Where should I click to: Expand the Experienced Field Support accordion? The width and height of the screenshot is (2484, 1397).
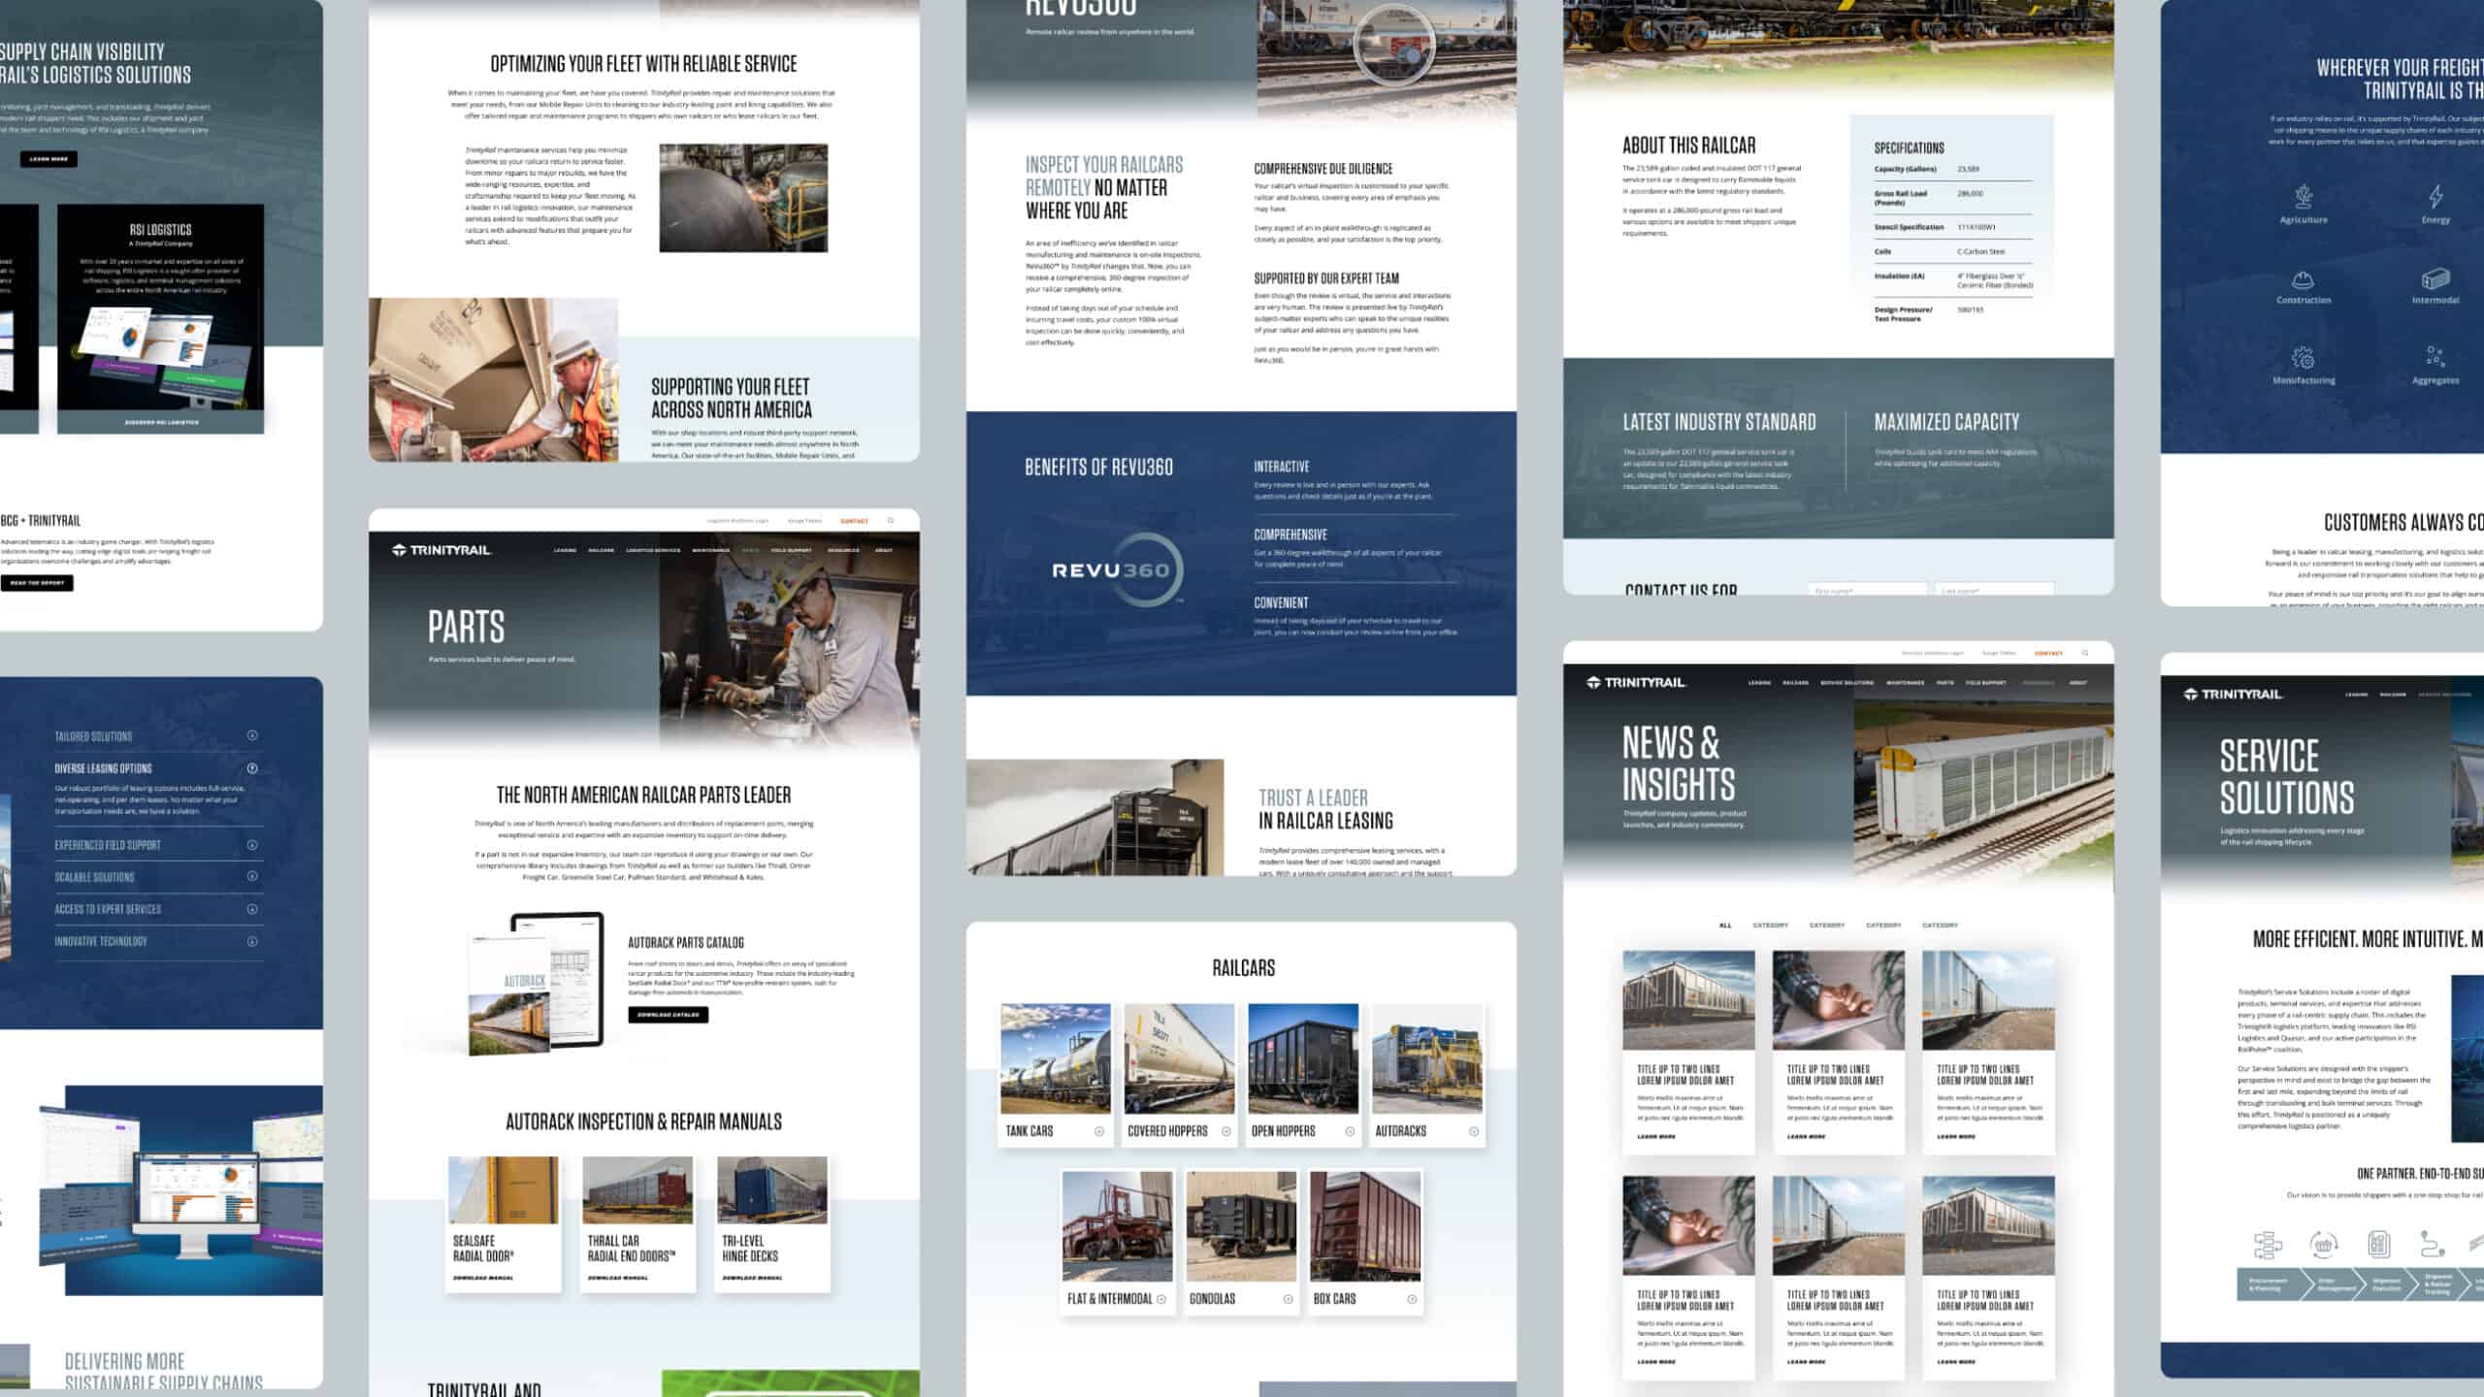coord(252,845)
